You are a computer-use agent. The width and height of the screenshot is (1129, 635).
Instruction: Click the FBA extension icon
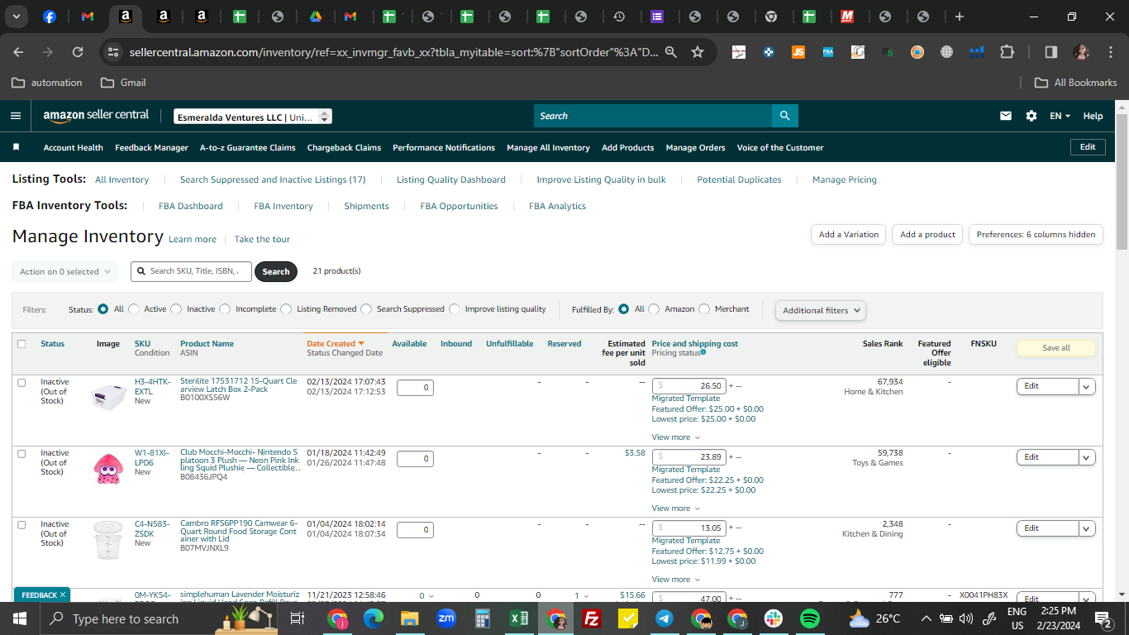pos(828,52)
